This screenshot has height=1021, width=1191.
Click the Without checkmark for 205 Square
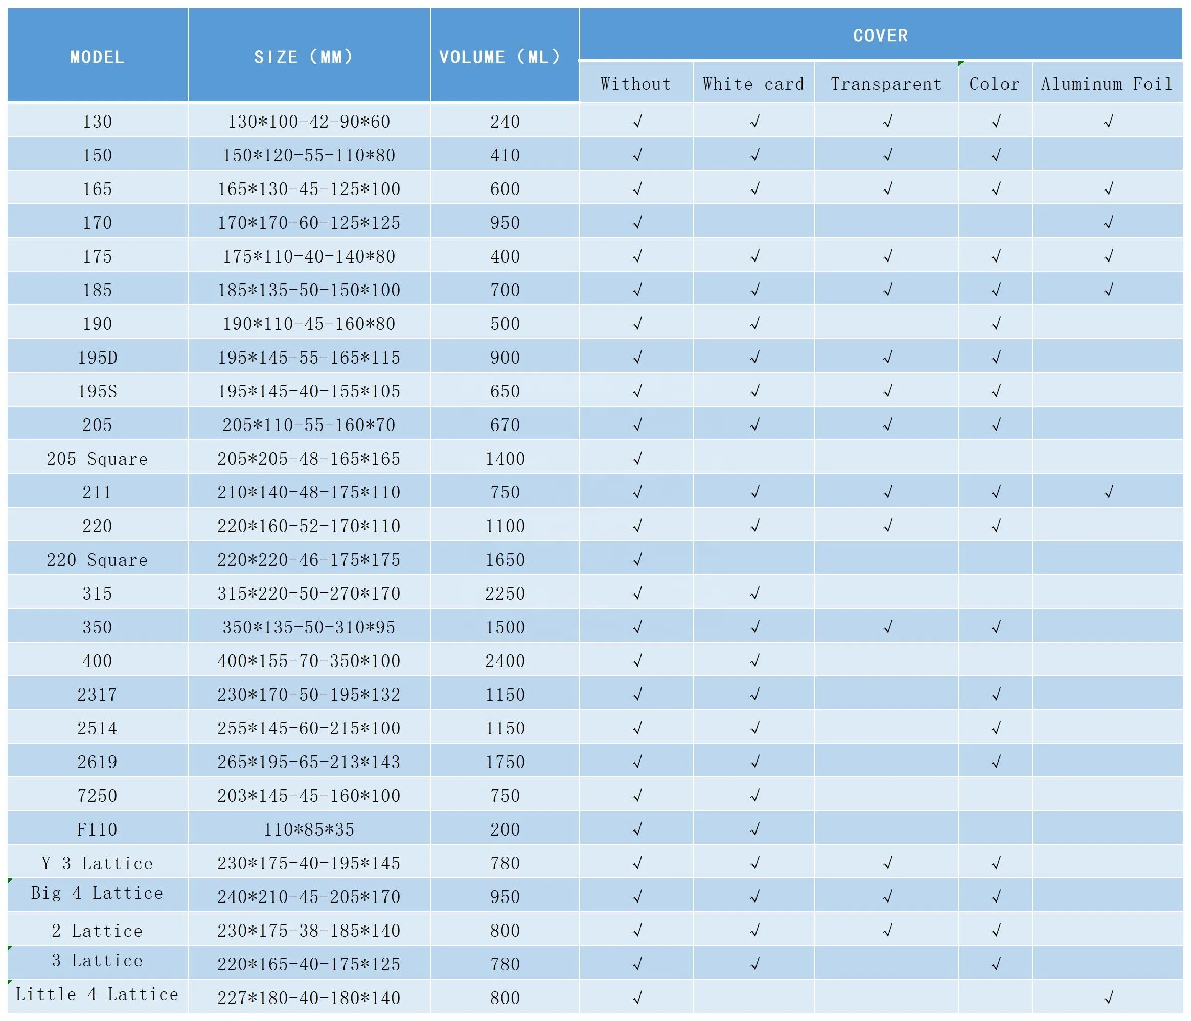click(x=637, y=458)
